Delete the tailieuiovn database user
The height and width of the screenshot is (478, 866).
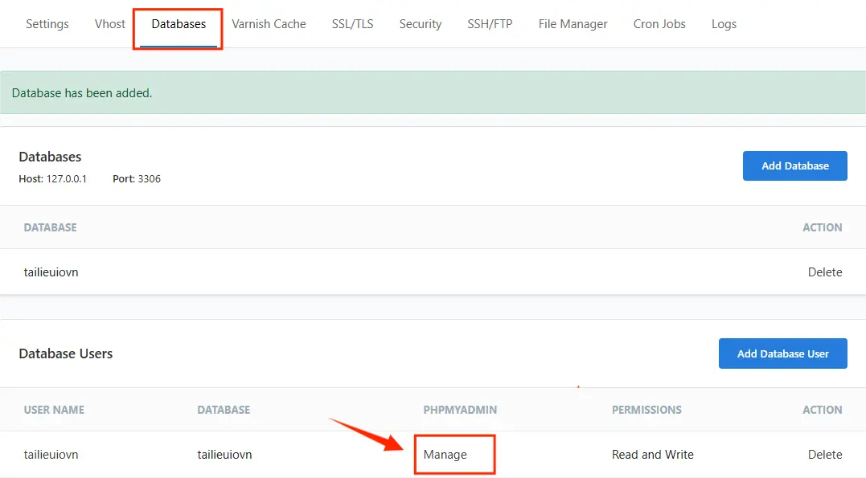[x=825, y=454]
